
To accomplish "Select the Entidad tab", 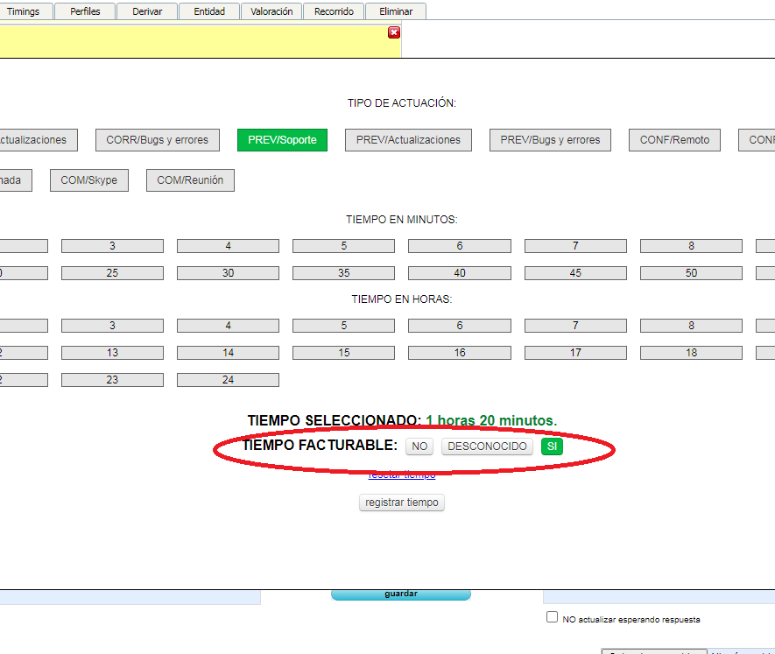I will pyautogui.click(x=209, y=11).
